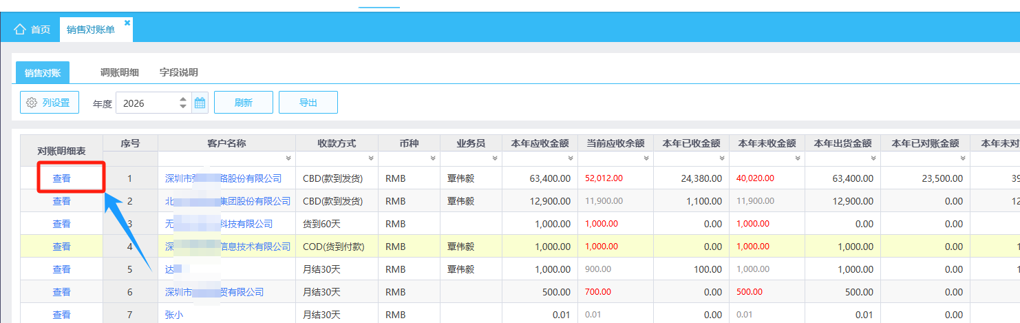Image resolution: width=1020 pixels, height=323 pixels.
Task: Click the 业务员 column header
Action: [x=471, y=143]
